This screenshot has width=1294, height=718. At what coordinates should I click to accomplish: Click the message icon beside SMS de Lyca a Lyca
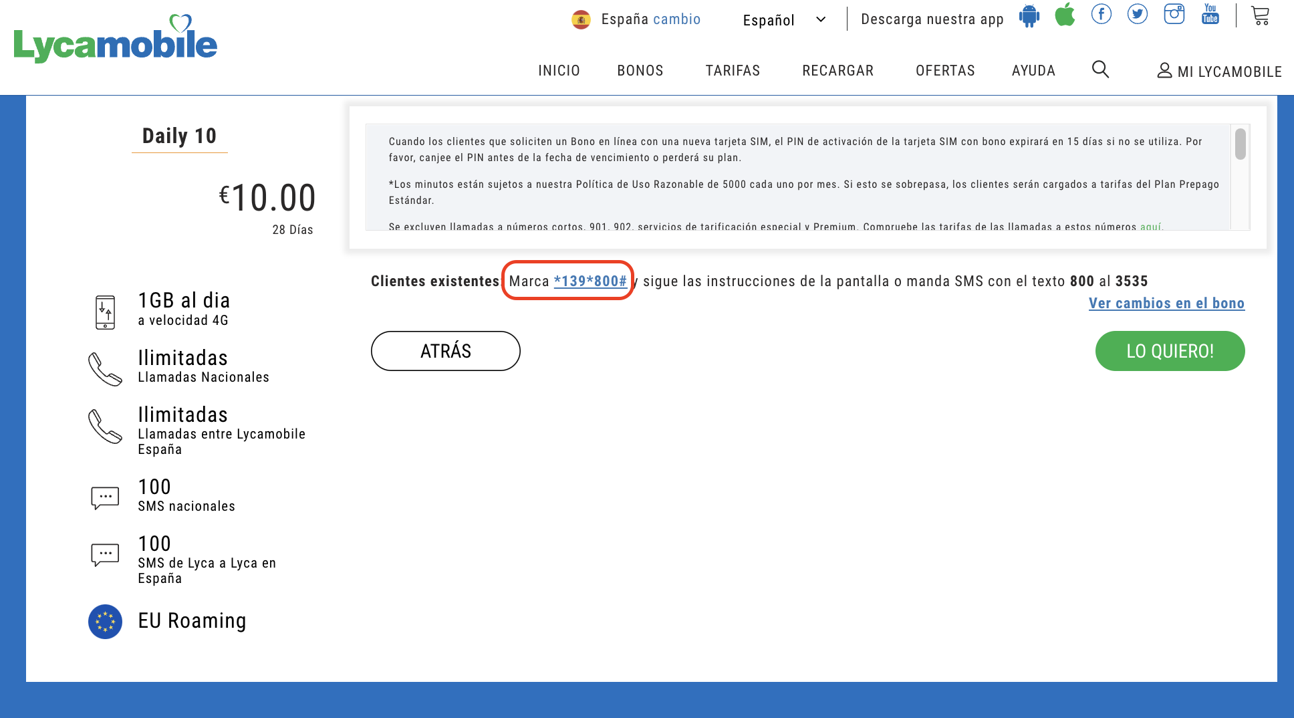[105, 555]
